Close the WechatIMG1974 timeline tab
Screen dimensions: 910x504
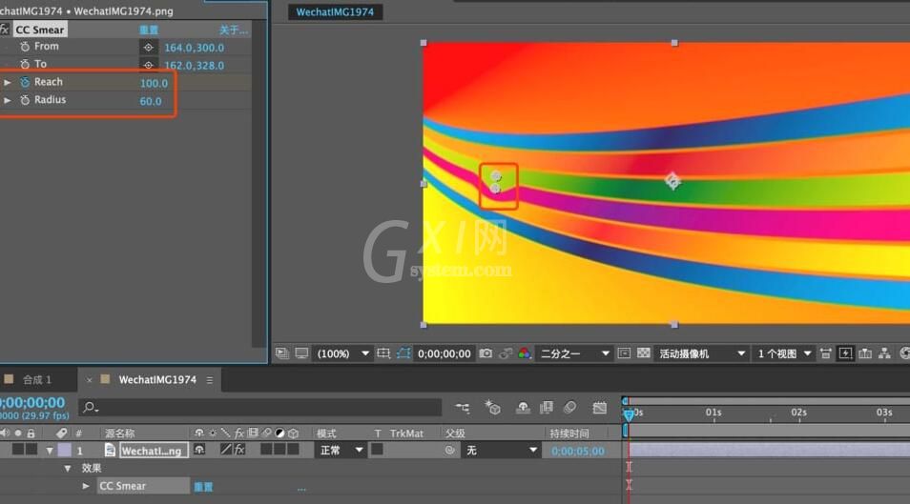click(x=89, y=380)
